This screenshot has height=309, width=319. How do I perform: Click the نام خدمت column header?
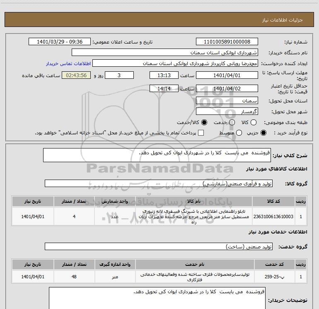195,264
